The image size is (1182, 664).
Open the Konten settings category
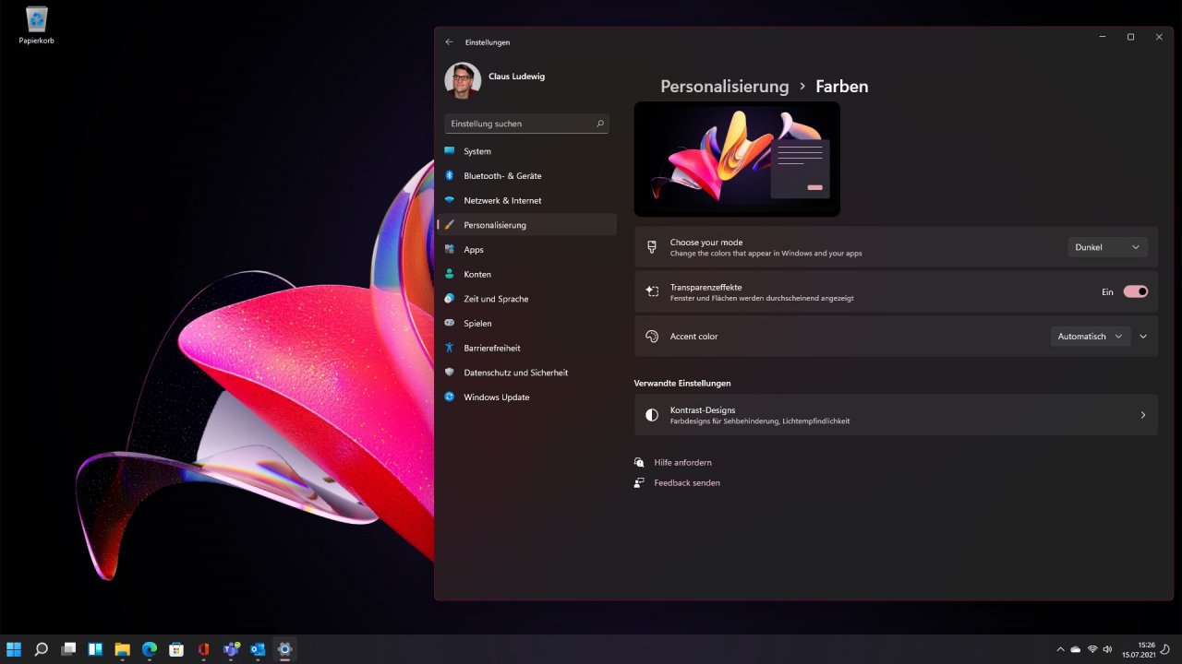click(x=529, y=274)
